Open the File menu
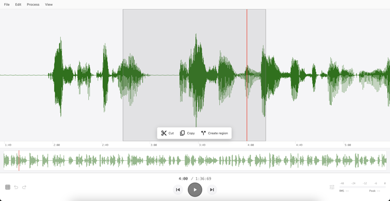 7,5
